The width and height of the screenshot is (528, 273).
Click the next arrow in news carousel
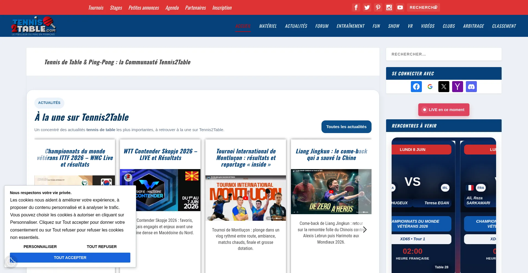[365, 230]
